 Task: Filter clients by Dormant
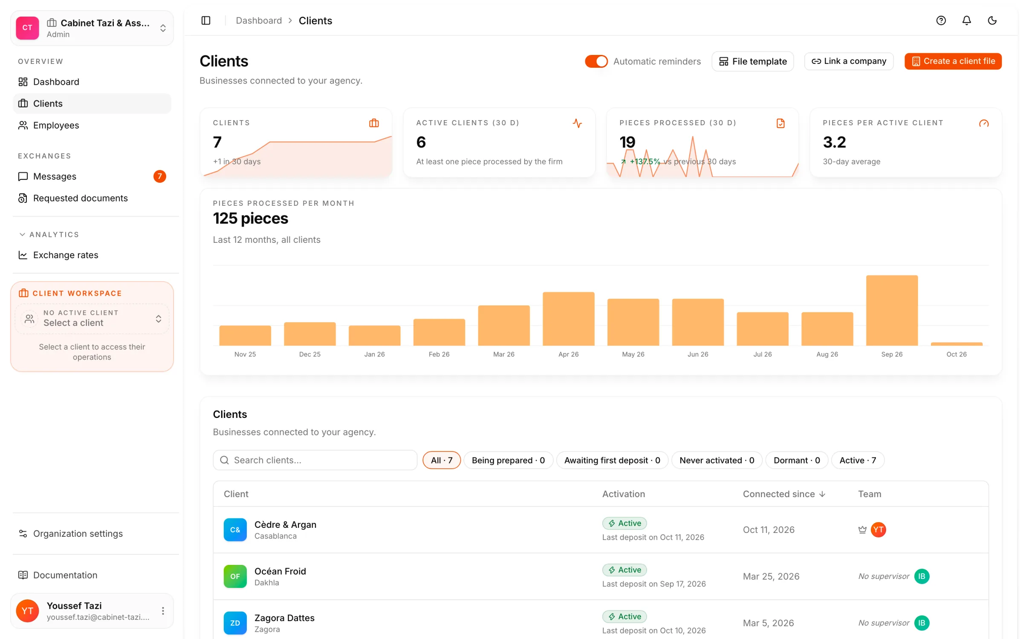(797, 460)
